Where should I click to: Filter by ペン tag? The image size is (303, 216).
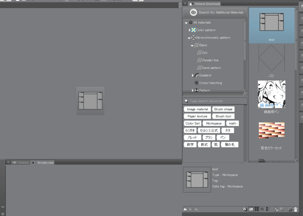[x=223, y=137]
